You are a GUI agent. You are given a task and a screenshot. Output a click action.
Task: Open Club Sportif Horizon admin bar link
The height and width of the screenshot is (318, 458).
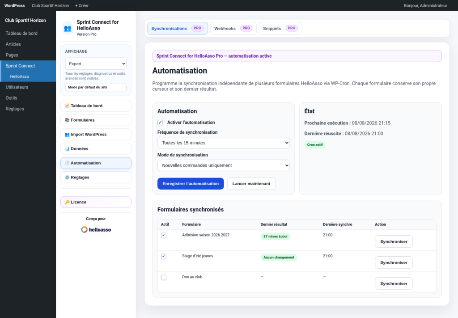tap(50, 5)
